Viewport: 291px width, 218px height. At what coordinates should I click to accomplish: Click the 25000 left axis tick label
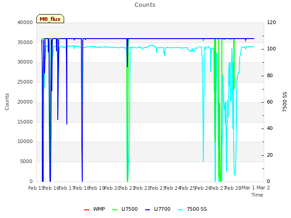point(25,82)
